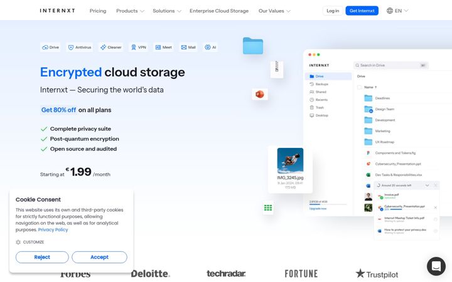The image size is (452, 282).
Task: Open the Cleaner product chip
Action: (x=110, y=47)
